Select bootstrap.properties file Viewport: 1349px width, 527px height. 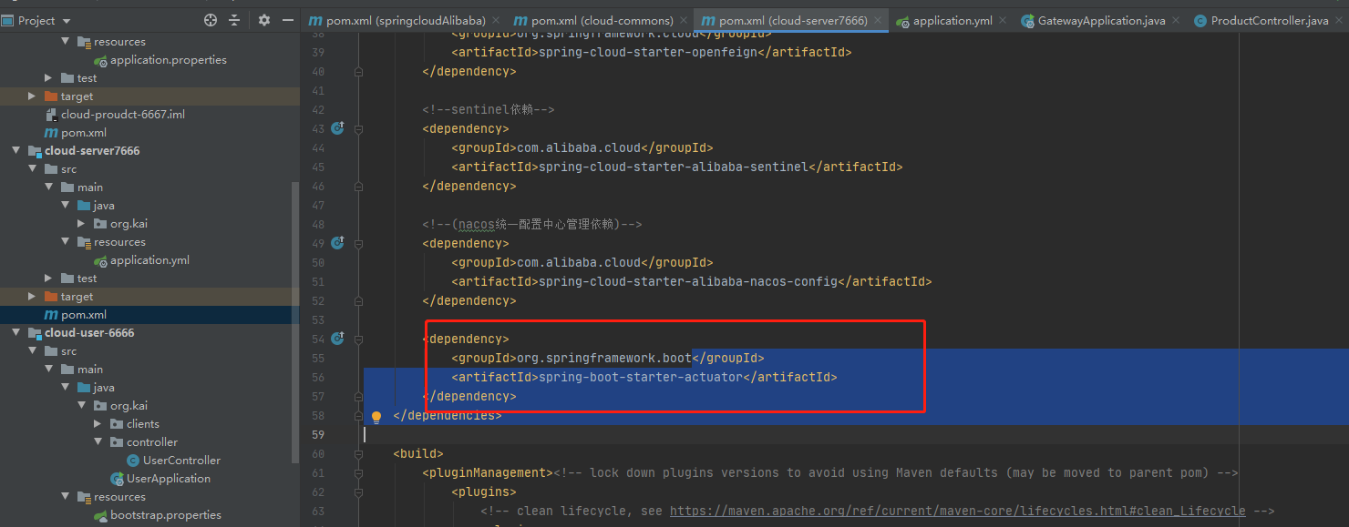(x=166, y=515)
